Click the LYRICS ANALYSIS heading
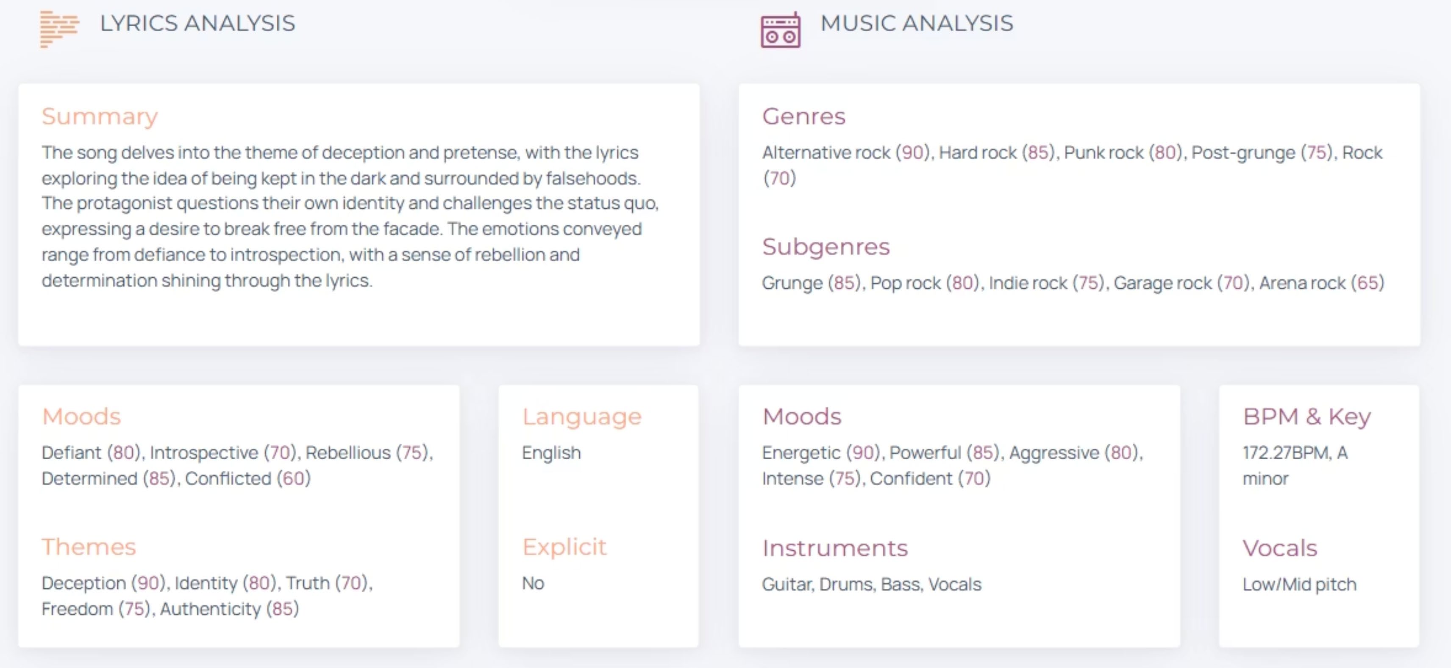The width and height of the screenshot is (1451, 668). 197,24
